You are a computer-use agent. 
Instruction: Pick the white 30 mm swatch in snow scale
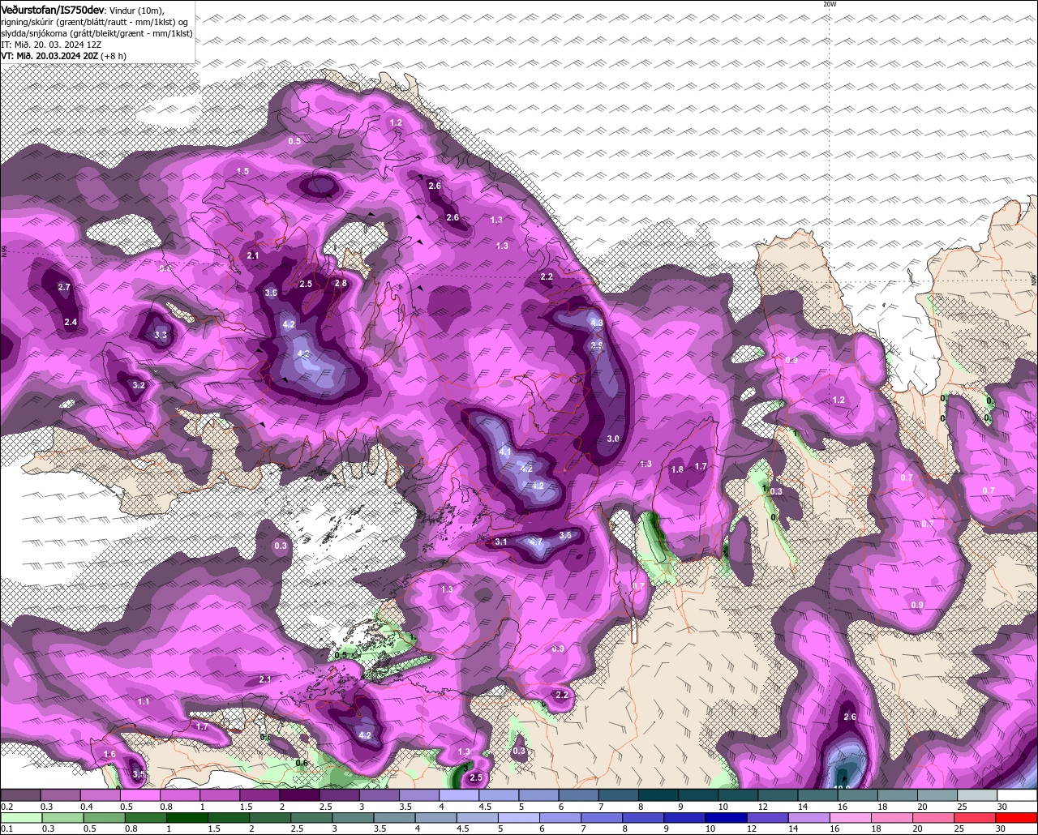[x=1018, y=795]
